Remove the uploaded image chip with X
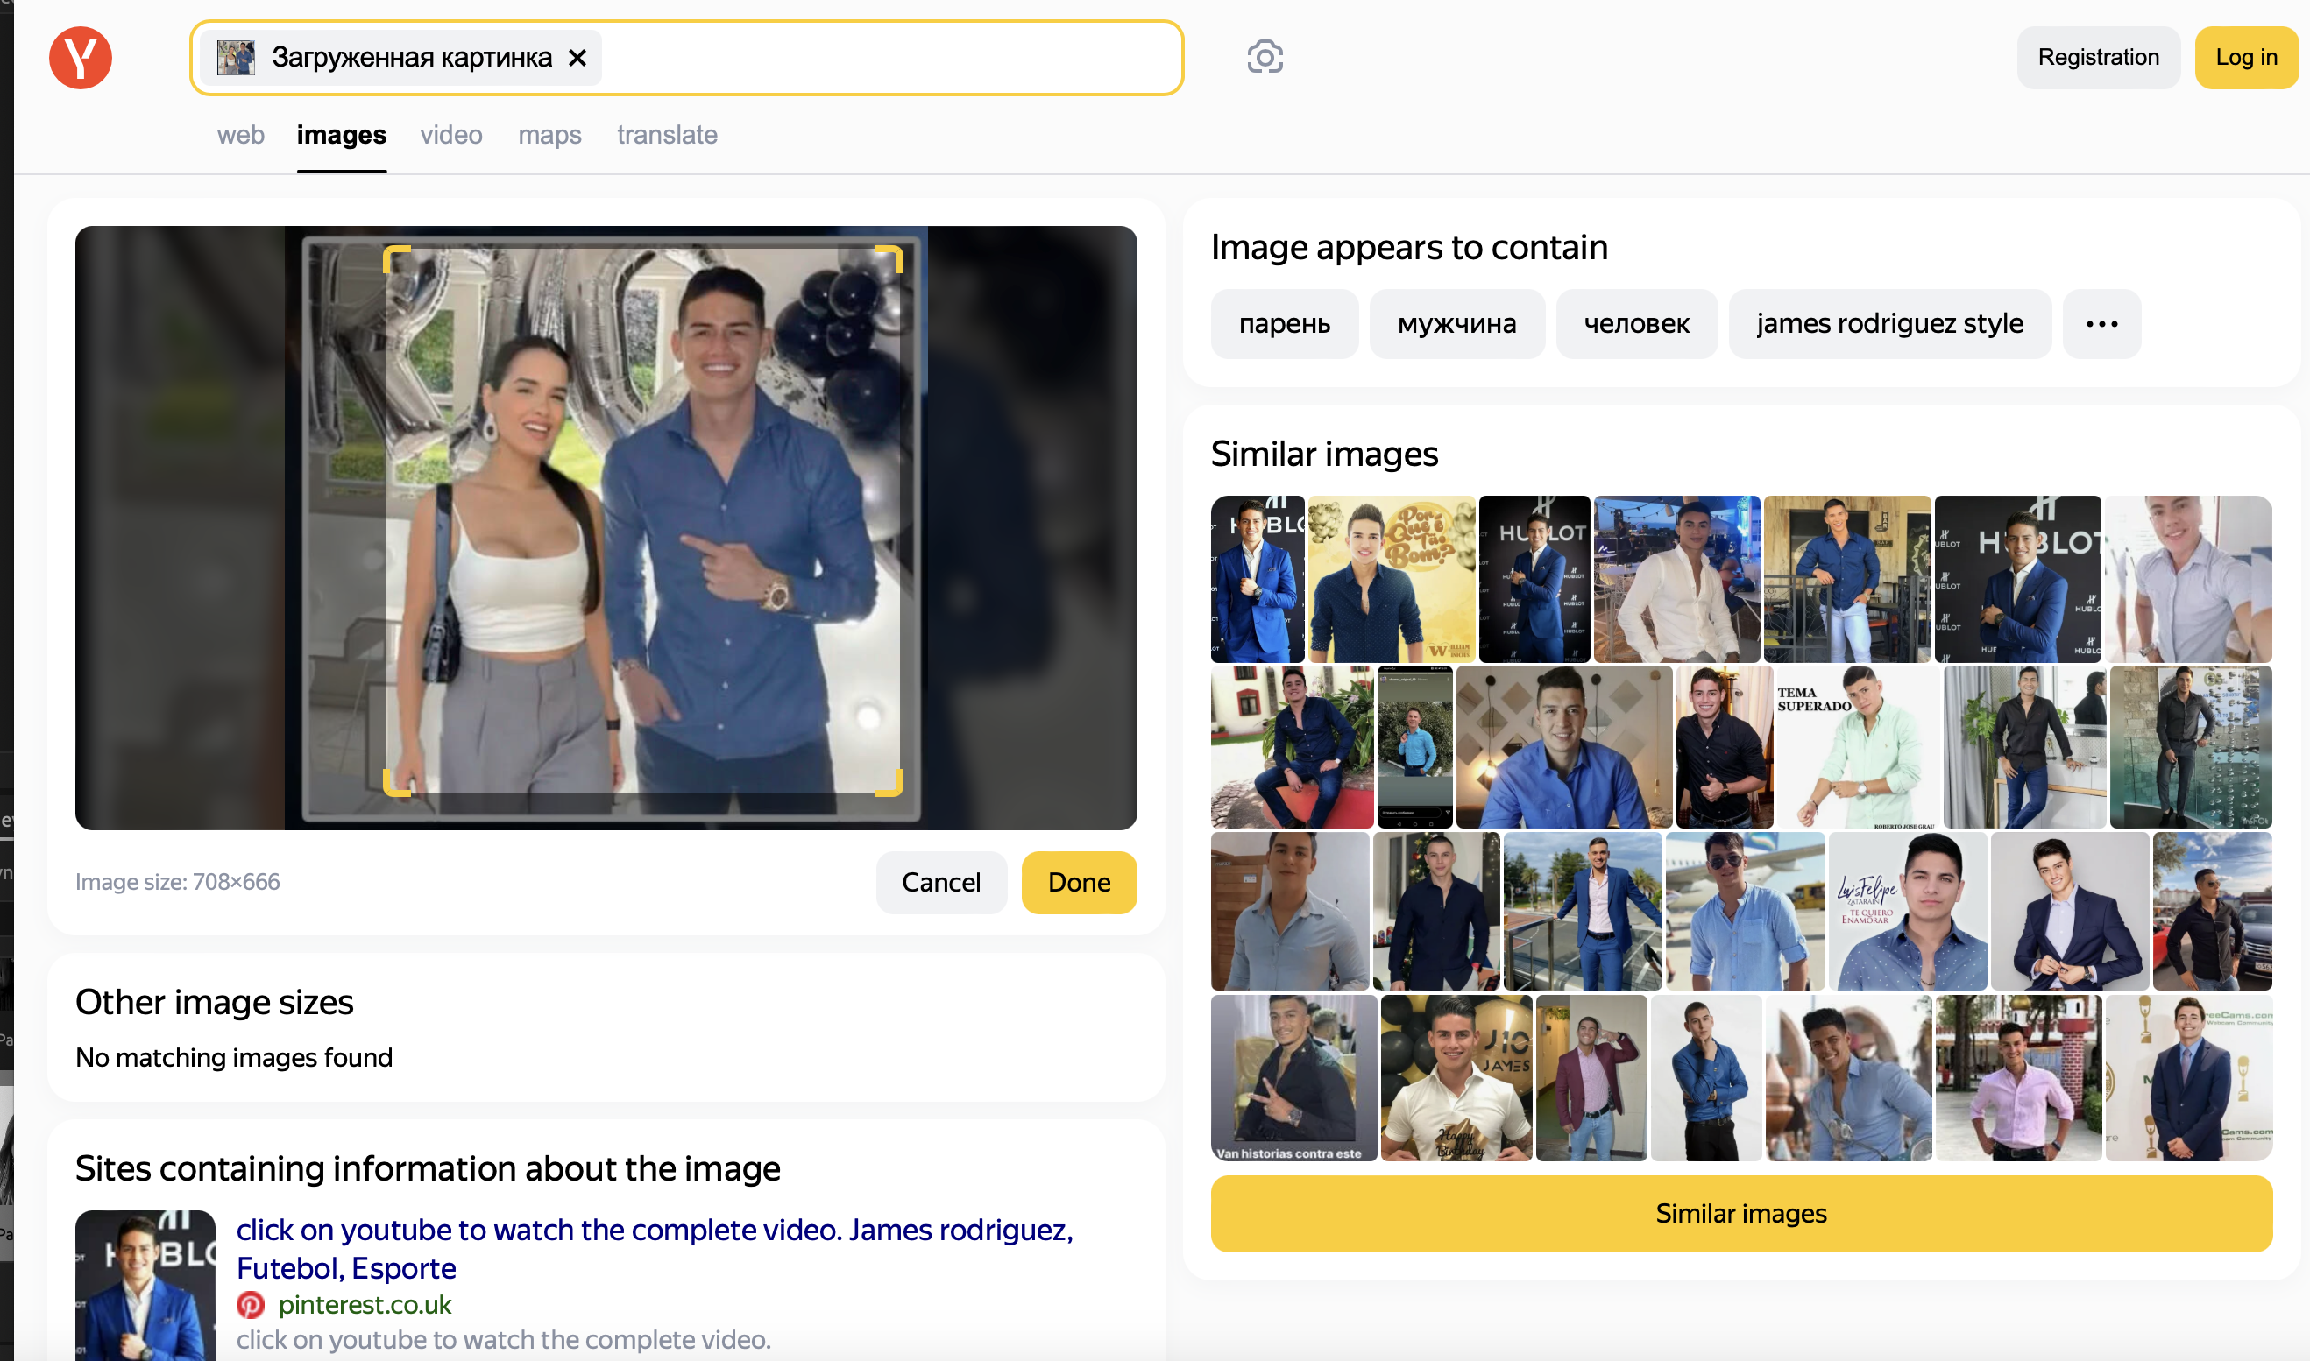The image size is (2310, 1361). tap(577, 58)
